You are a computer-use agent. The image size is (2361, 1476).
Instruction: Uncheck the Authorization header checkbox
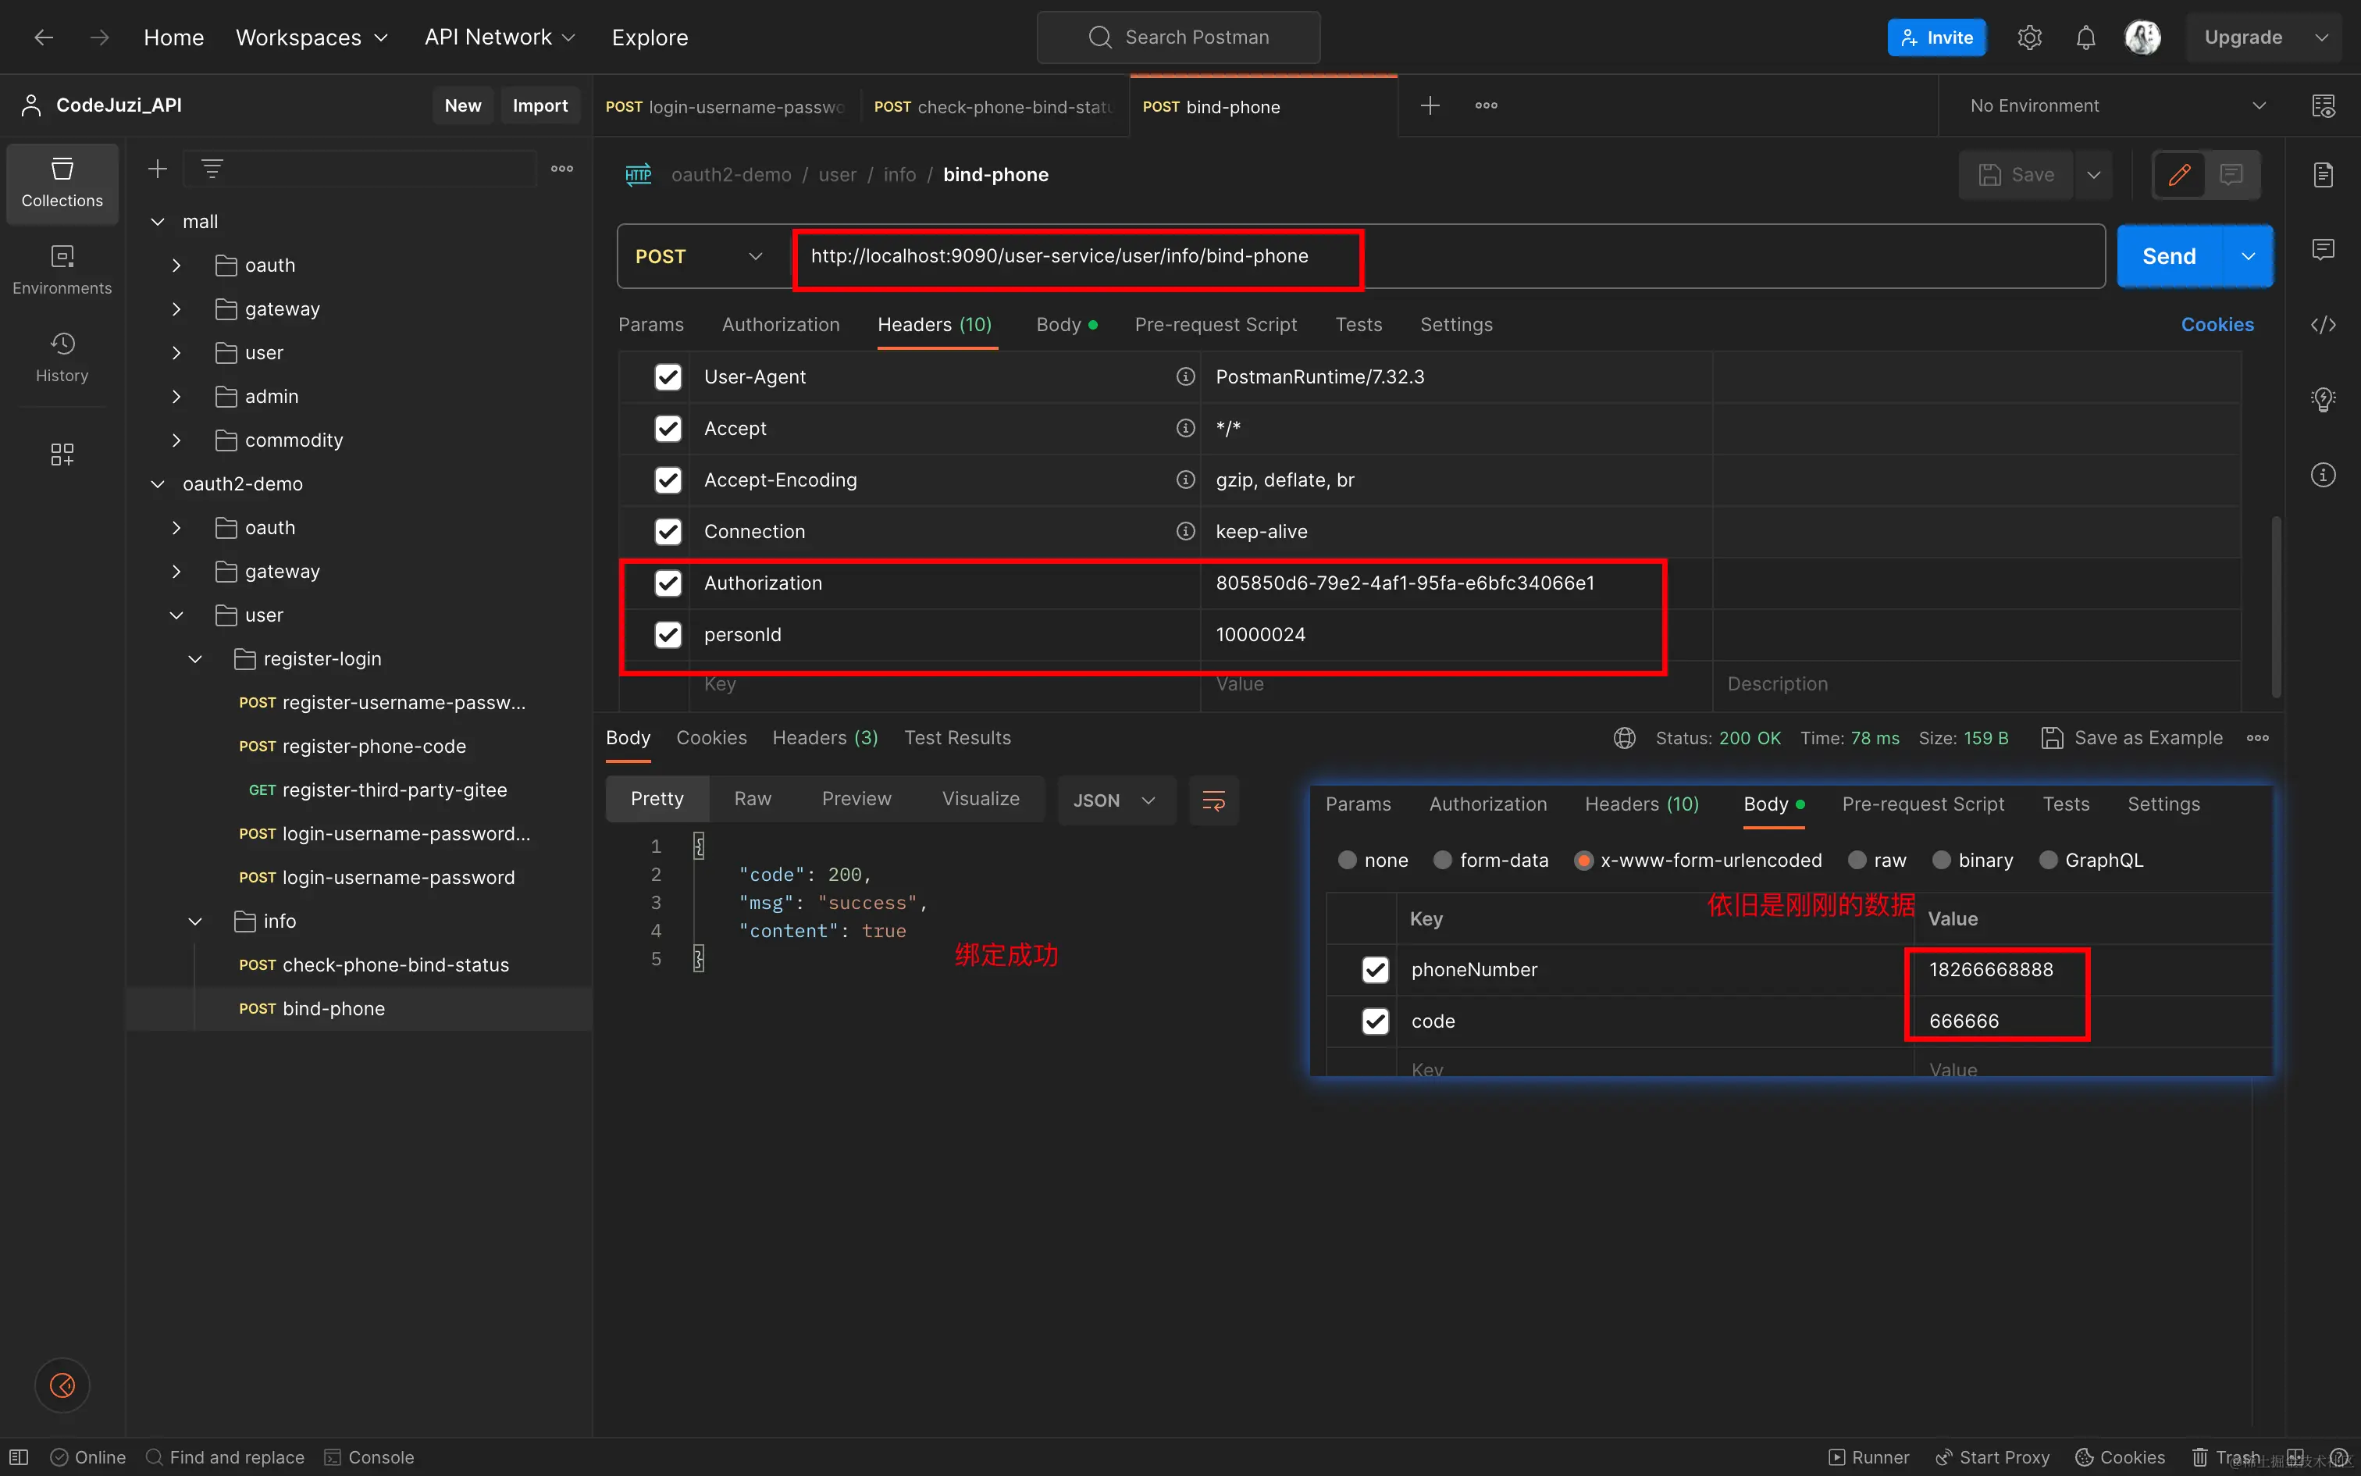tap(668, 583)
